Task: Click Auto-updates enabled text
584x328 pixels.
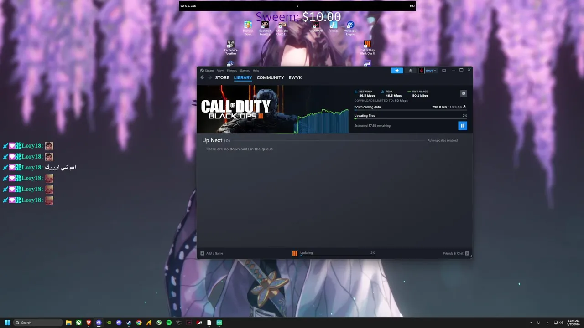Action: coord(443,140)
